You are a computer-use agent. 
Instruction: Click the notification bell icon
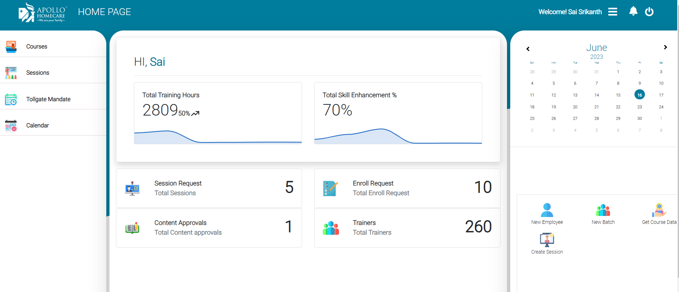[x=633, y=11]
